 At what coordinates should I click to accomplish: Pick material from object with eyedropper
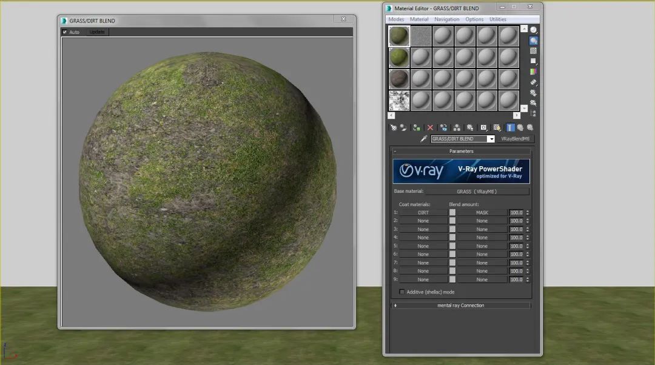423,139
